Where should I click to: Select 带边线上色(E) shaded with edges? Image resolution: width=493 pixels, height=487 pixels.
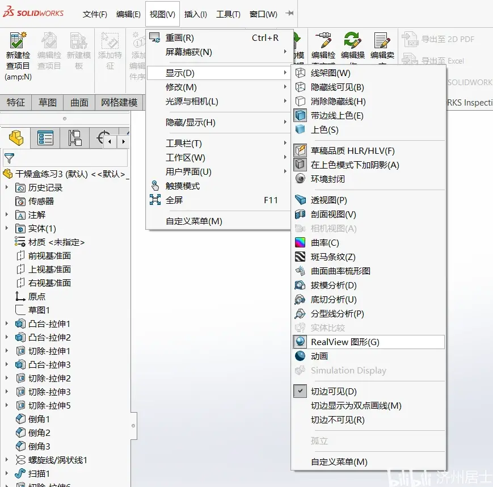tap(369, 115)
